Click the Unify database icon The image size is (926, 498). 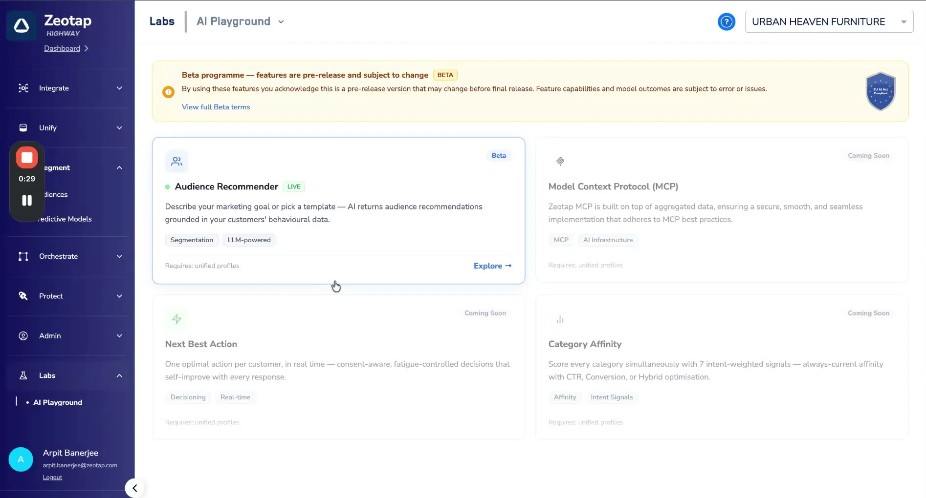[23, 128]
